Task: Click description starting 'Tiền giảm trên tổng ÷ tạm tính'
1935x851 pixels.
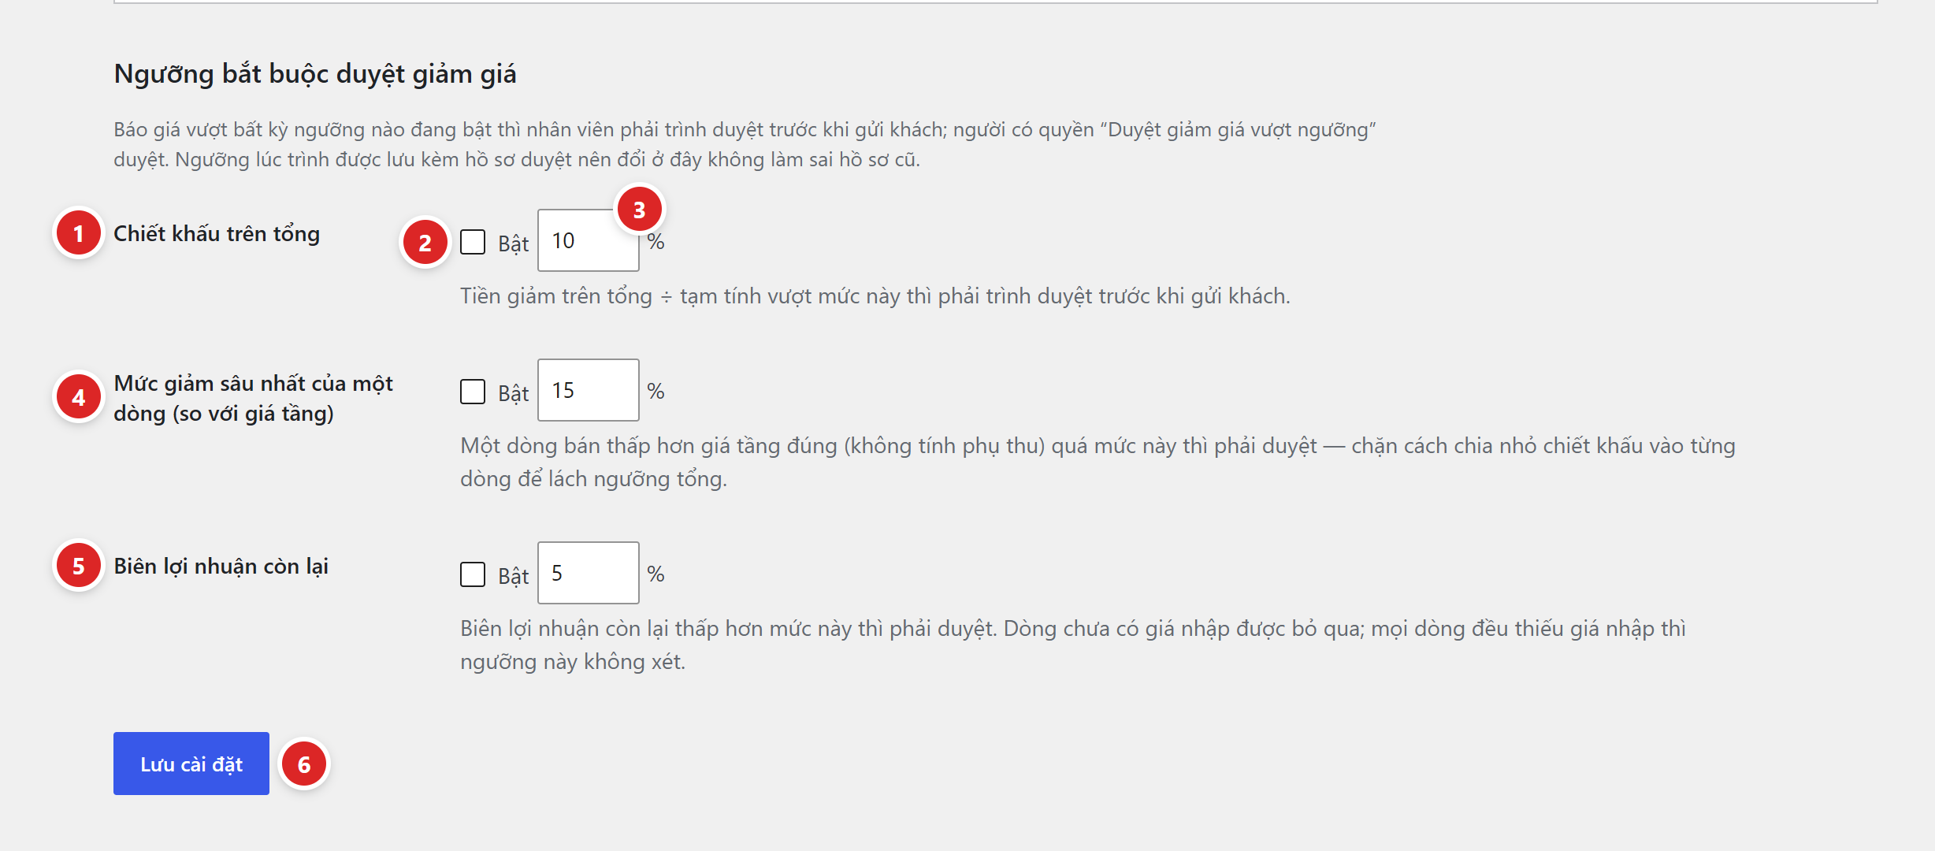Action: click(x=875, y=296)
